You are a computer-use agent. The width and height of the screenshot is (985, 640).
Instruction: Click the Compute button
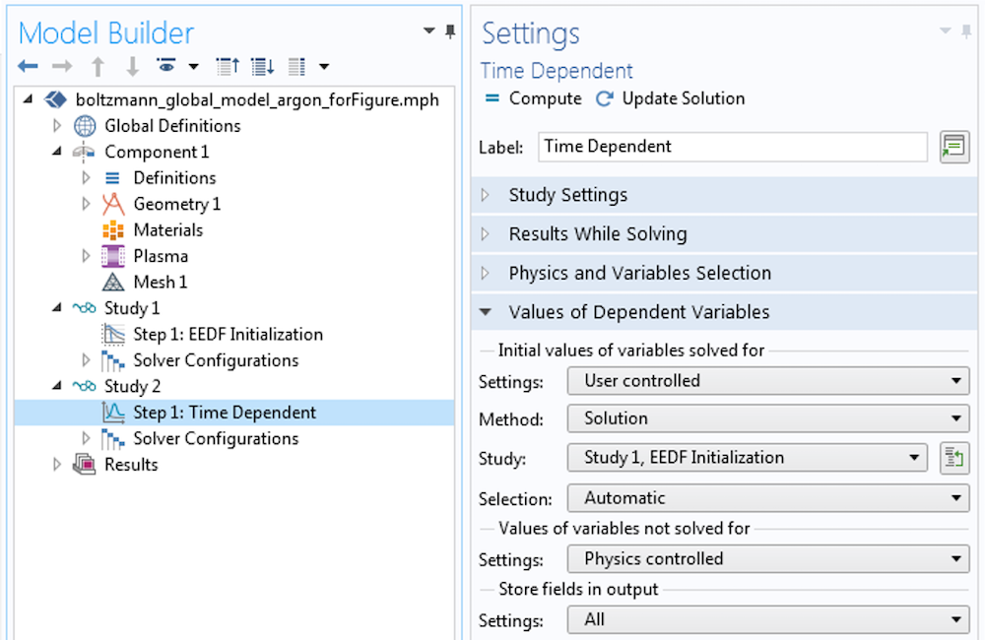(534, 98)
